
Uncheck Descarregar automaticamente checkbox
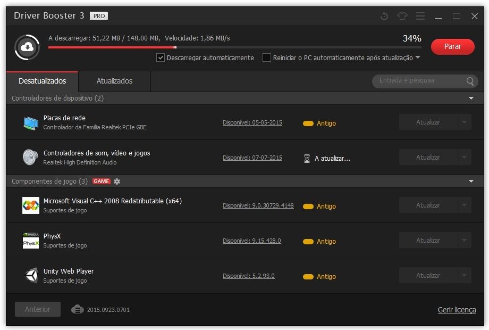point(161,57)
